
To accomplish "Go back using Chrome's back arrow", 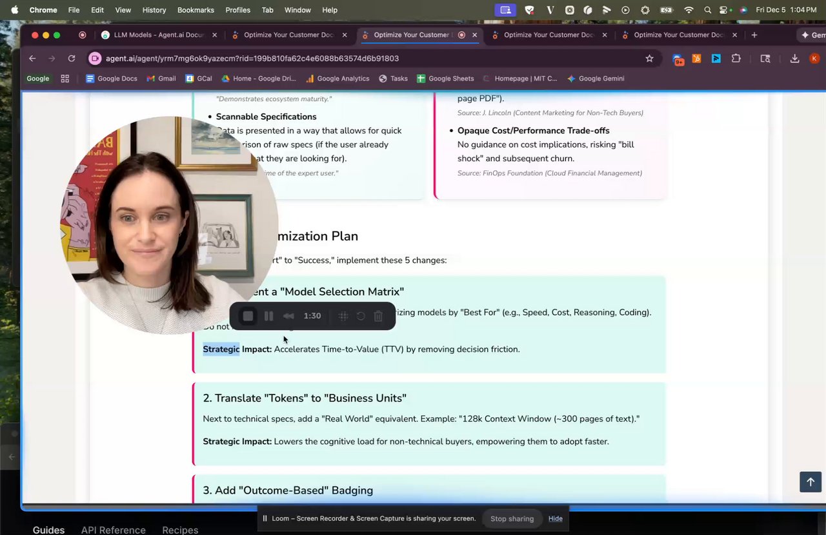I will click(x=32, y=58).
